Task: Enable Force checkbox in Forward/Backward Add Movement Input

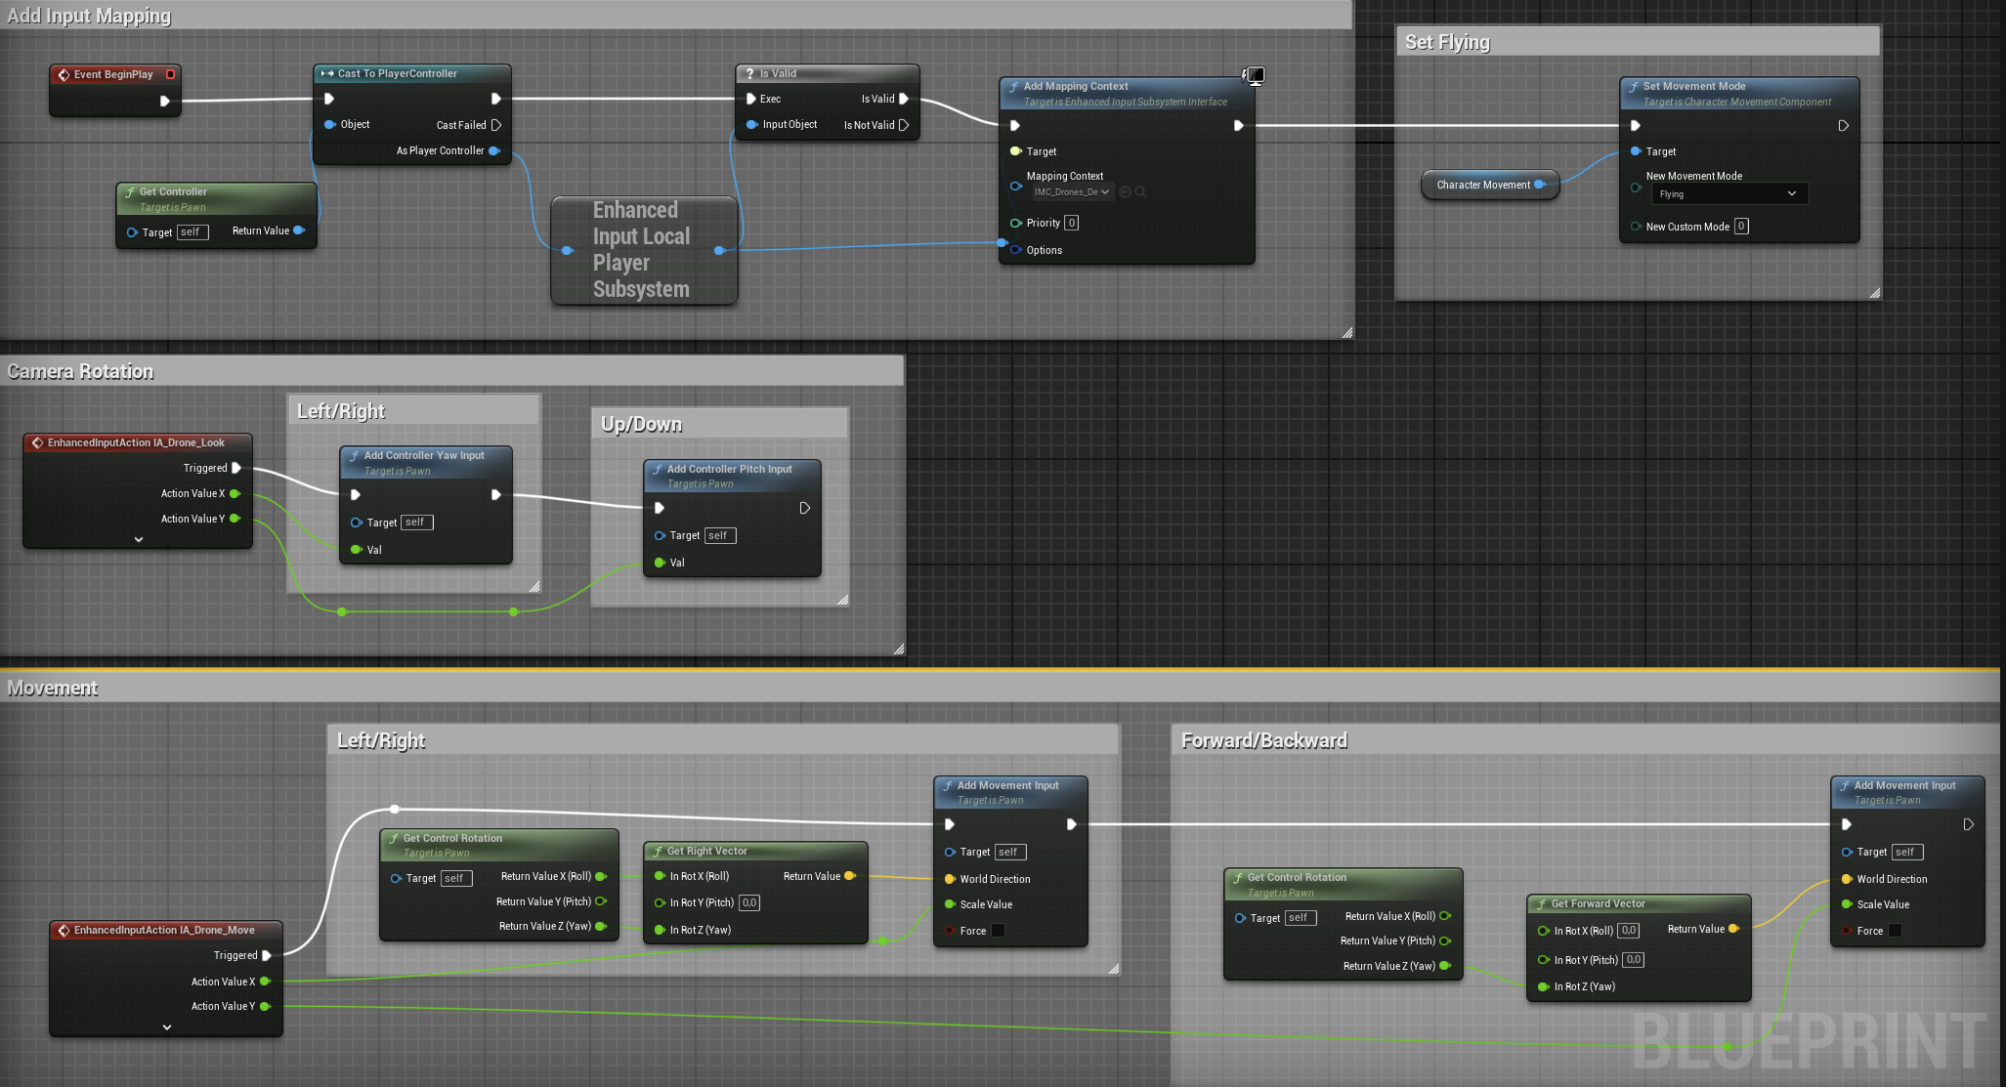Action: [1895, 931]
